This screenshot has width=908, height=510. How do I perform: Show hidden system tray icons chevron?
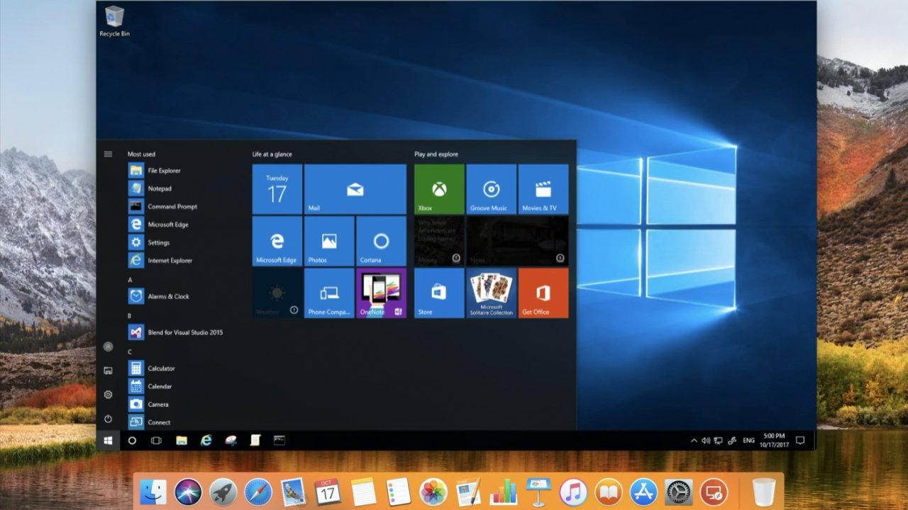[694, 441]
